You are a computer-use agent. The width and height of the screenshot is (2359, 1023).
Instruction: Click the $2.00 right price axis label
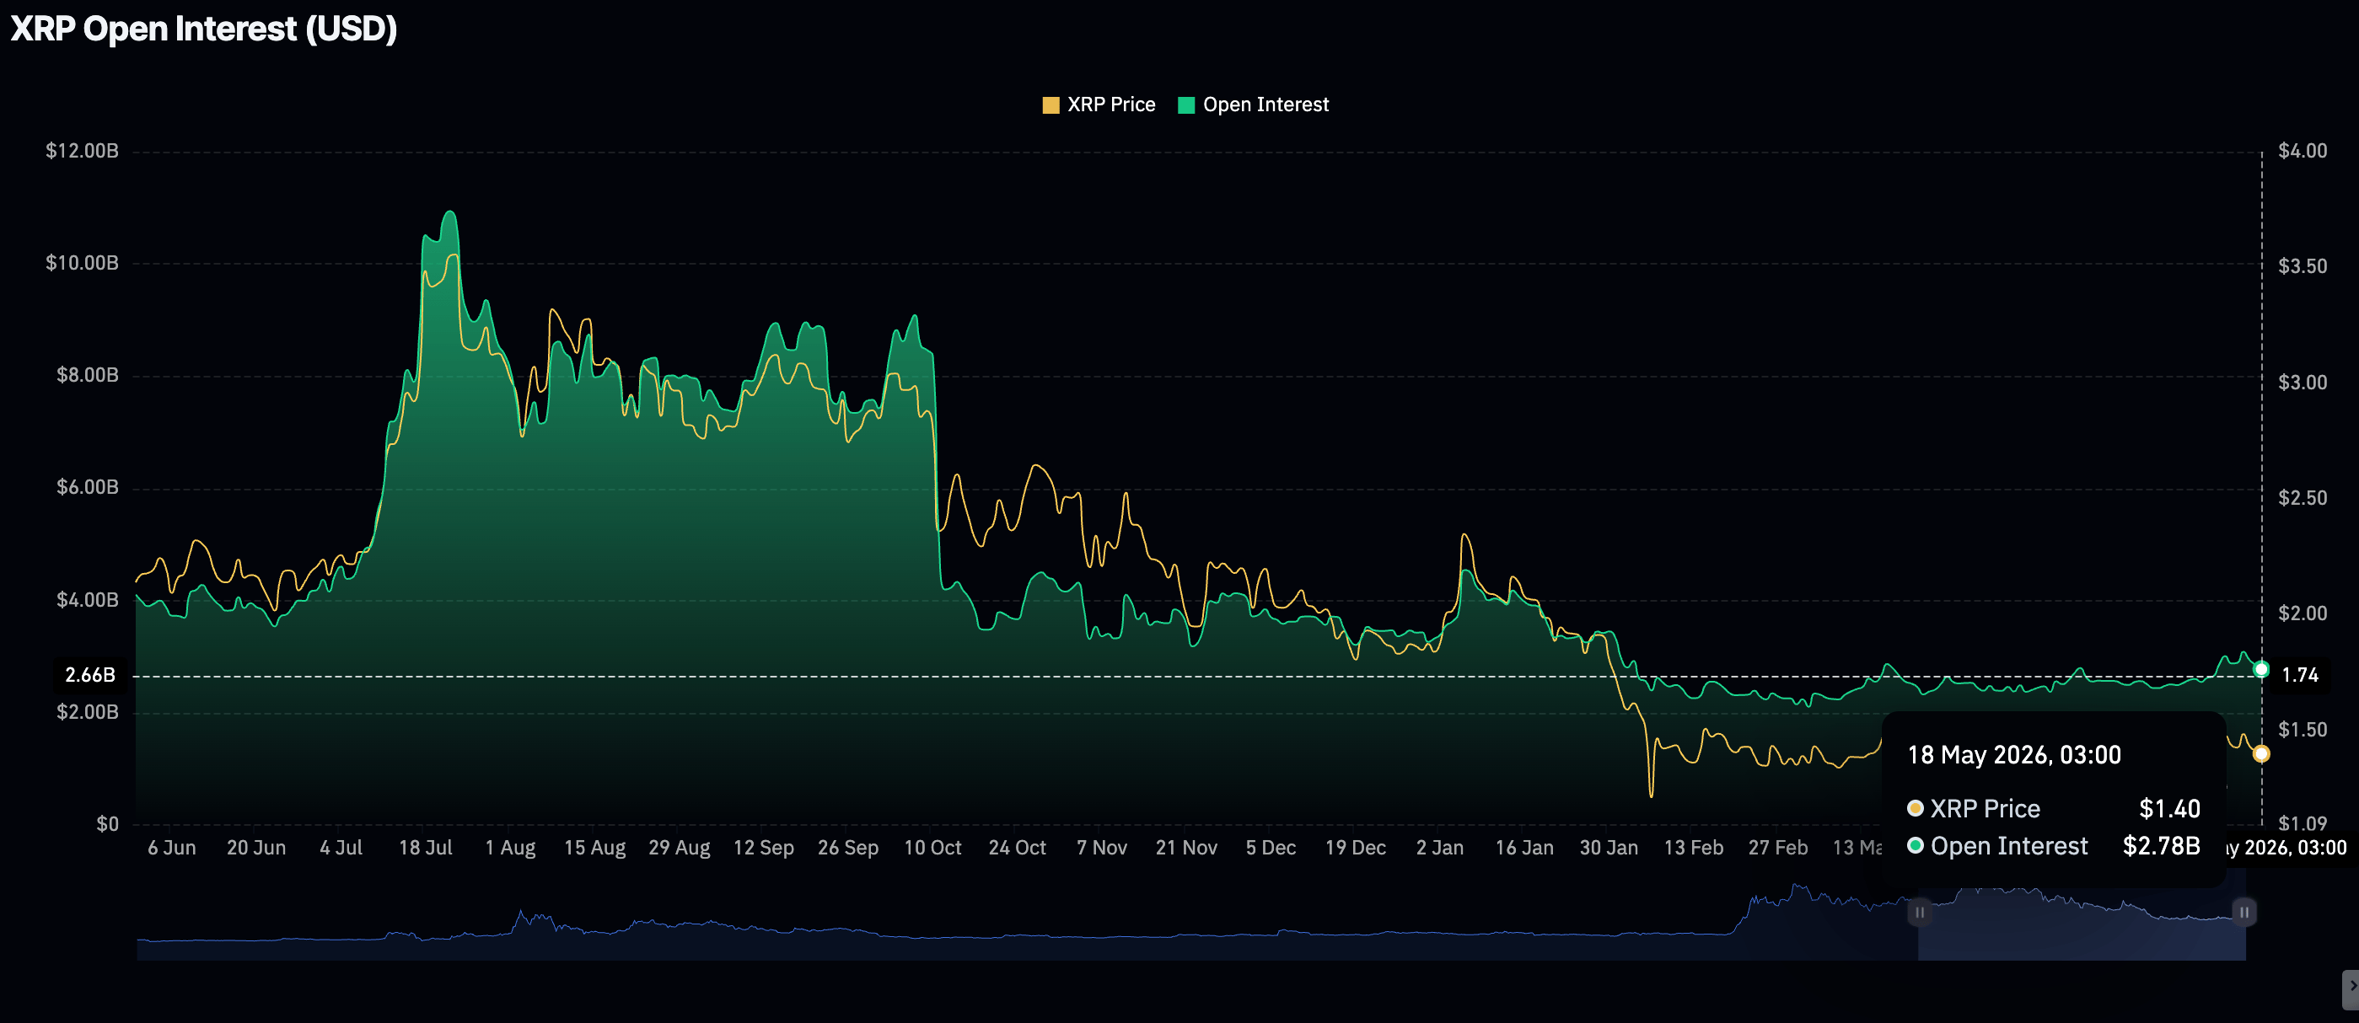2303,613
